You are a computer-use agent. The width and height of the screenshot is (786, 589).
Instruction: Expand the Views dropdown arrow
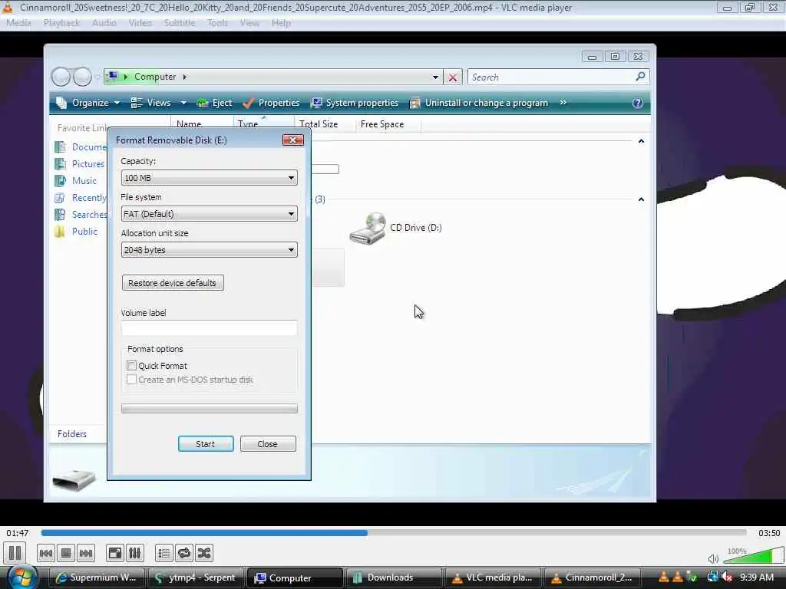click(183, 103)
